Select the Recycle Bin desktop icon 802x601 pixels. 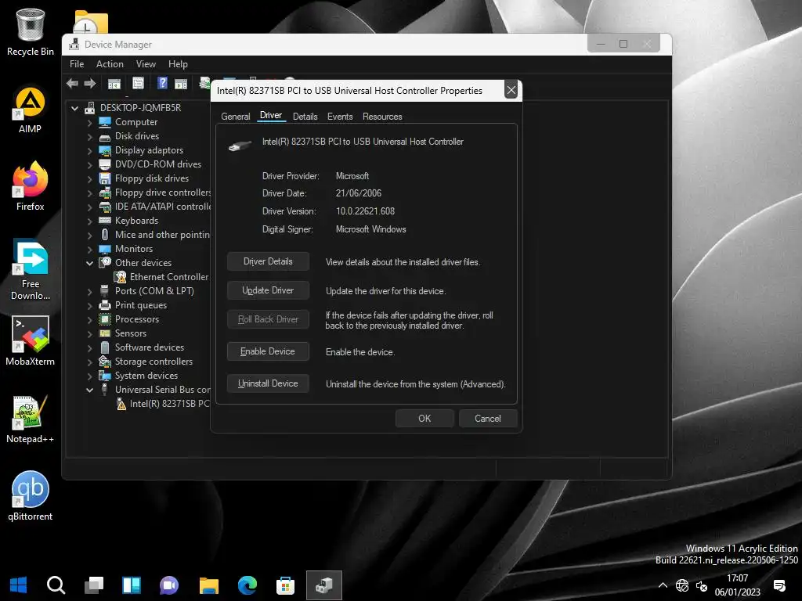[31, 31]
